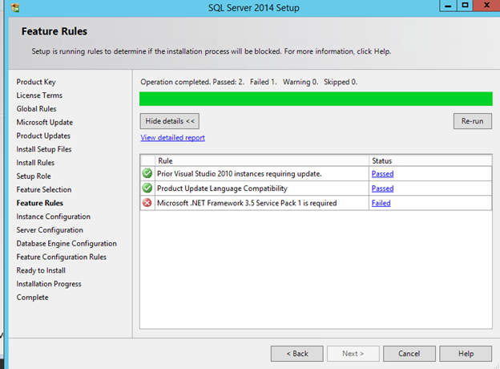This screenshot has width=500, height=369.
Task: Minimize the SQL Server 2014 Setup window
Action: point(448,6)
